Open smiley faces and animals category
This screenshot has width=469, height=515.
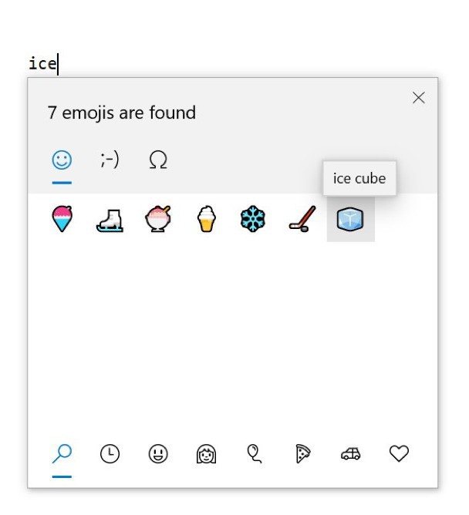coord(158,455)
